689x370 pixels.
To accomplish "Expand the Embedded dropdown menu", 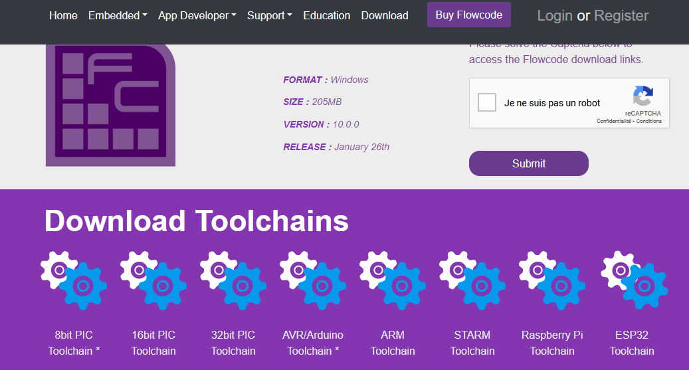I will [x=118, y=15].
